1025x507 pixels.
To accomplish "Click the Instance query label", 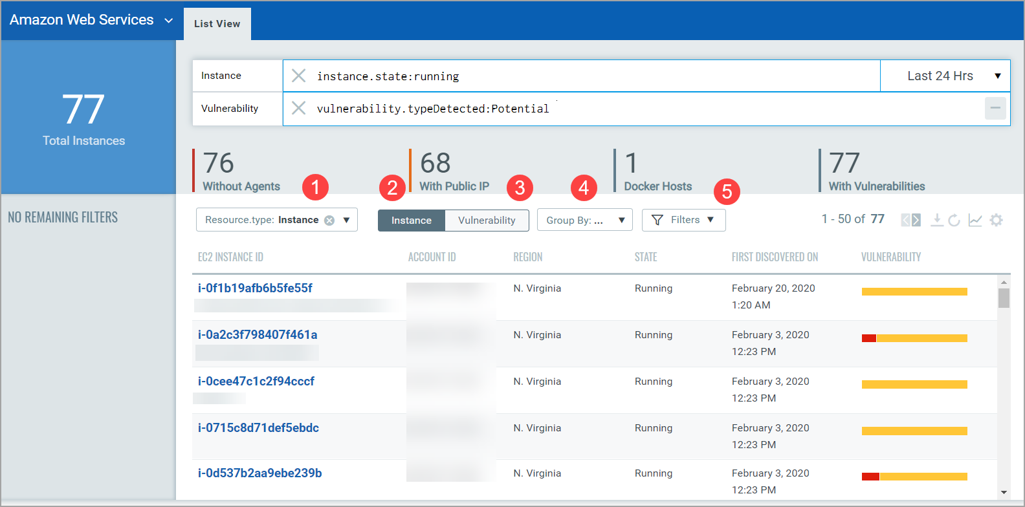I will coord(221,76).
